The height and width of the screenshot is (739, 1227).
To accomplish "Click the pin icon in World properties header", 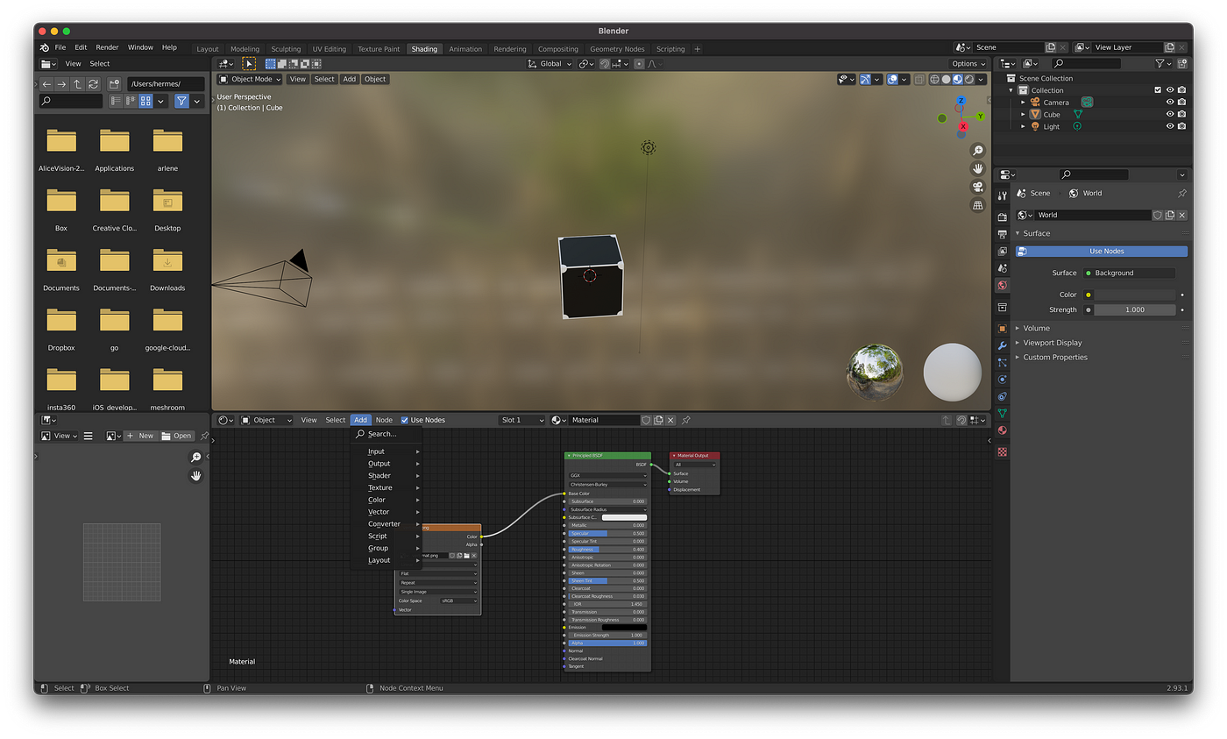I will tap(1181, 193).
